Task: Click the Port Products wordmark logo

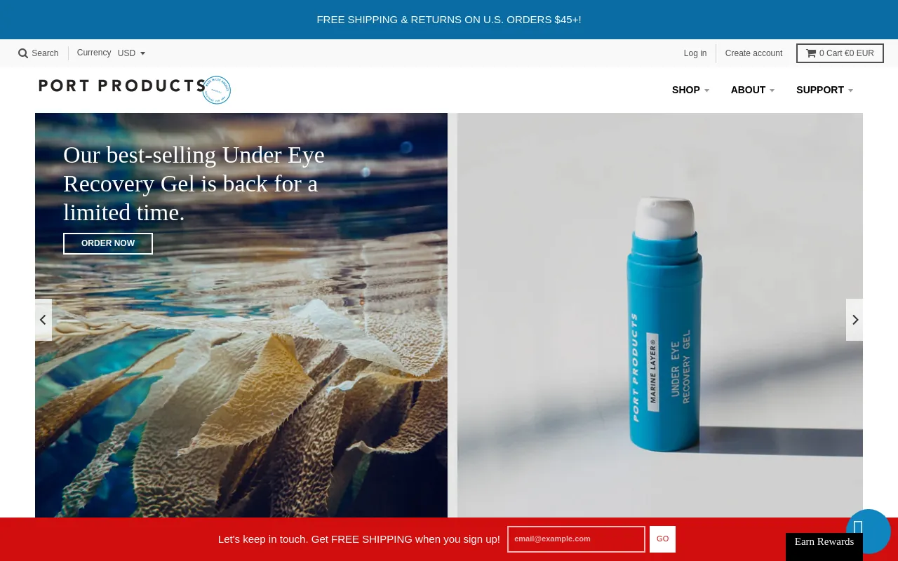Action: pyautogui.click(x=122, y=86)
